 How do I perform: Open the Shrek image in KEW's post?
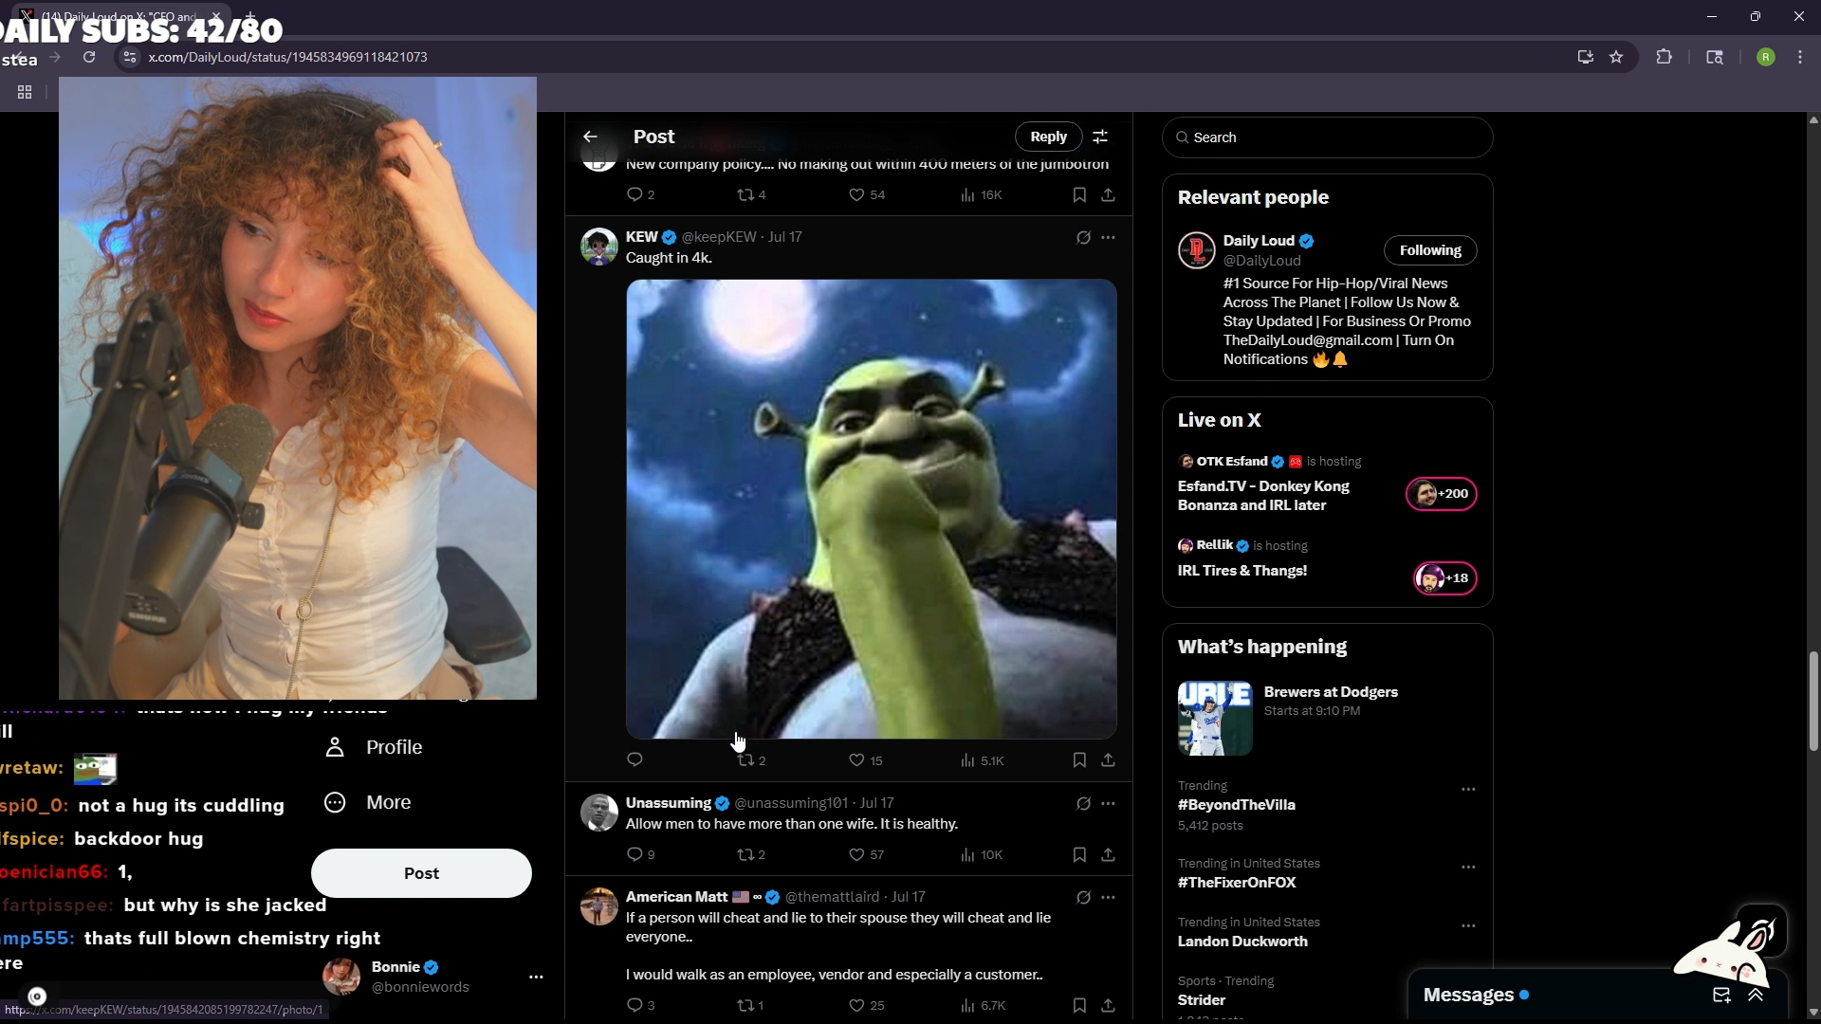point(871,508)
